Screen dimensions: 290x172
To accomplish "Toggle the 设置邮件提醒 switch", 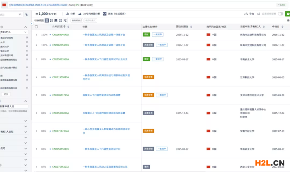I will click(x=280, y=14).
